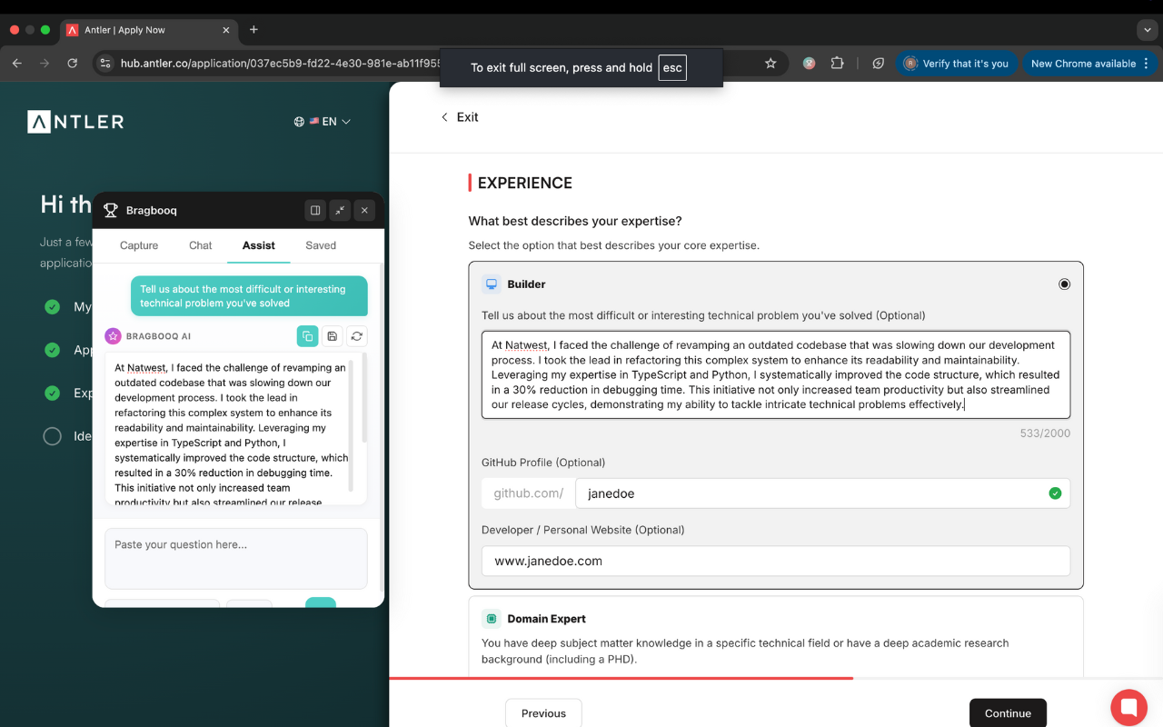Collapse the Bragbooq widget with arrows icon
1163x727 pixels.
point(340,210)
